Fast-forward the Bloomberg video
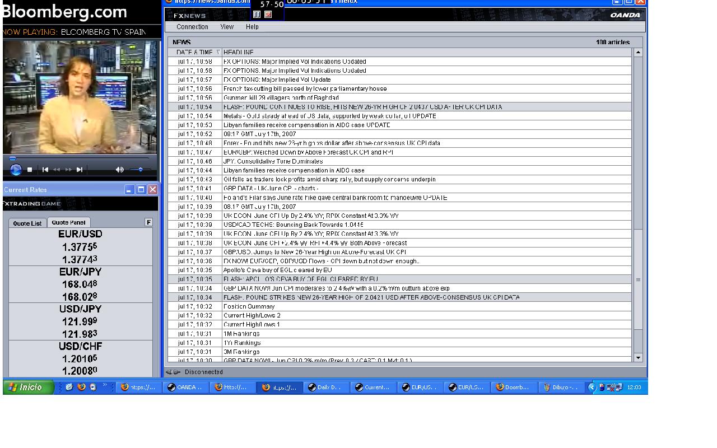 coord(68,170)
